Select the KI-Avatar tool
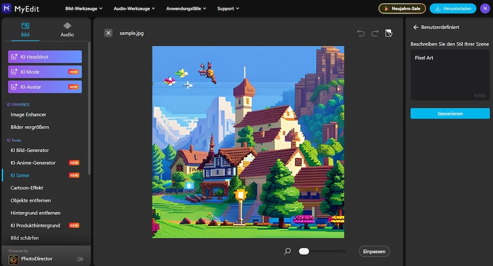This screenshot has width=493, height=266. [45, 87]
